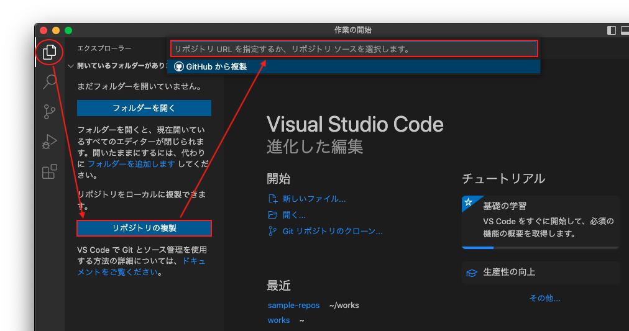Open recent folder sample-repos

coord(293,306)
